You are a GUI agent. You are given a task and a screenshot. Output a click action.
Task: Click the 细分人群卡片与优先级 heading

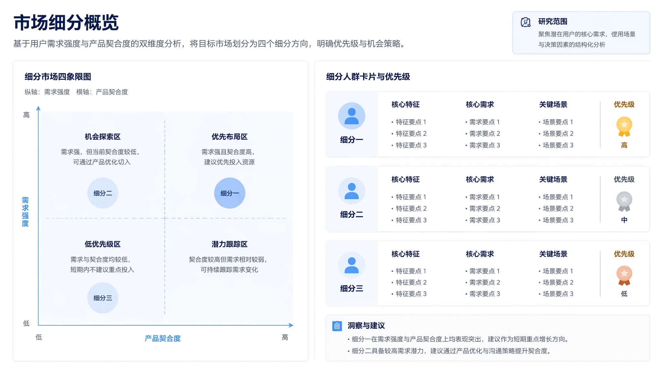[368, 77]
